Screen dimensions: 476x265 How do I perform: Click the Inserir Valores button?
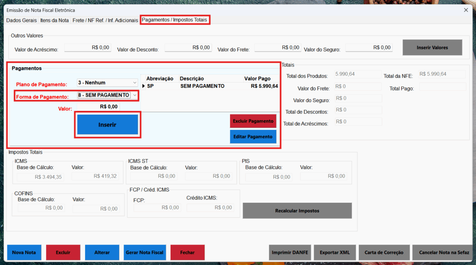click(x=432, y=47)
